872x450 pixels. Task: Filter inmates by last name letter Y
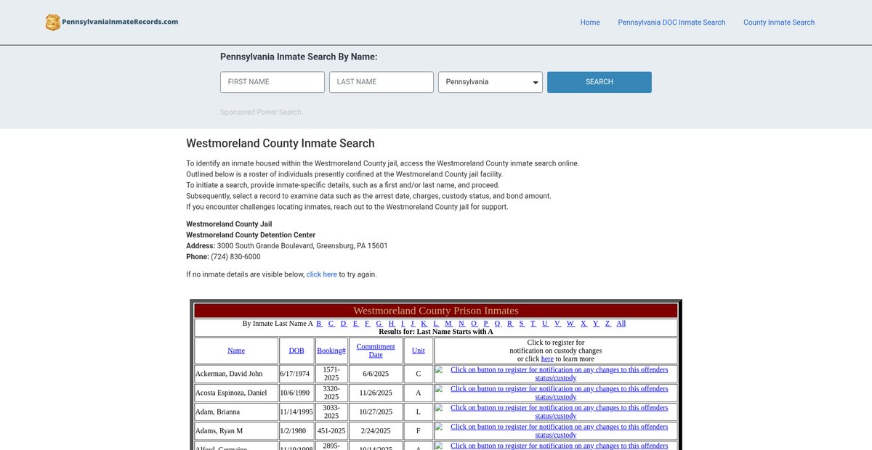595,324
